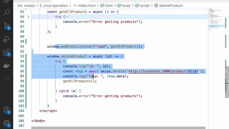Open the Manage gear settings icon
This screenshot has width=229, height=129.
[x=6, y=123]
